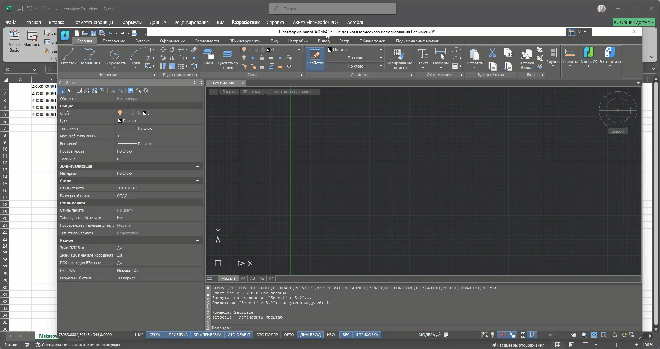The height and width of the screenshot is (349, 660).
Task: Open Диспетчер слоёв layer manager
Action: [228, 59]
